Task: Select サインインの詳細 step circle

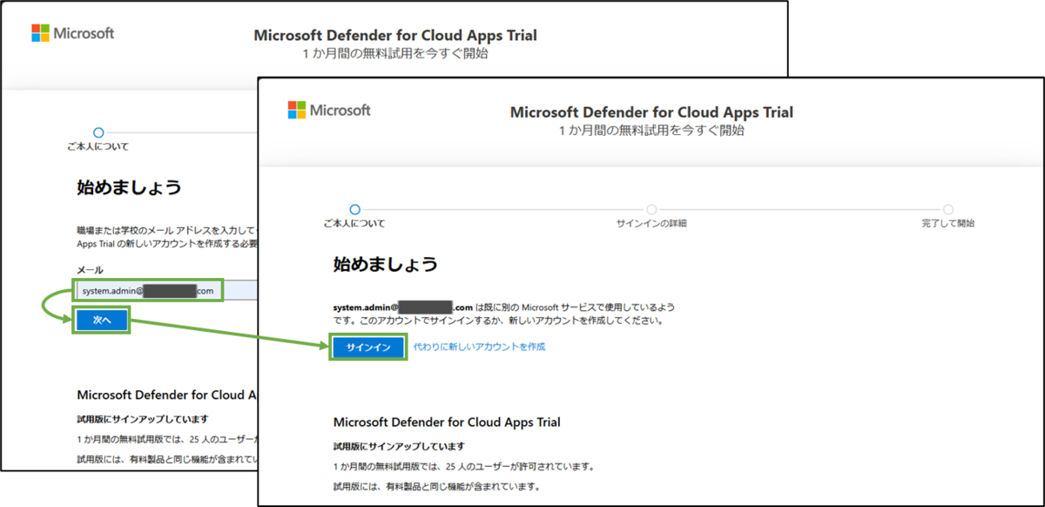Action: click(651, 209)
